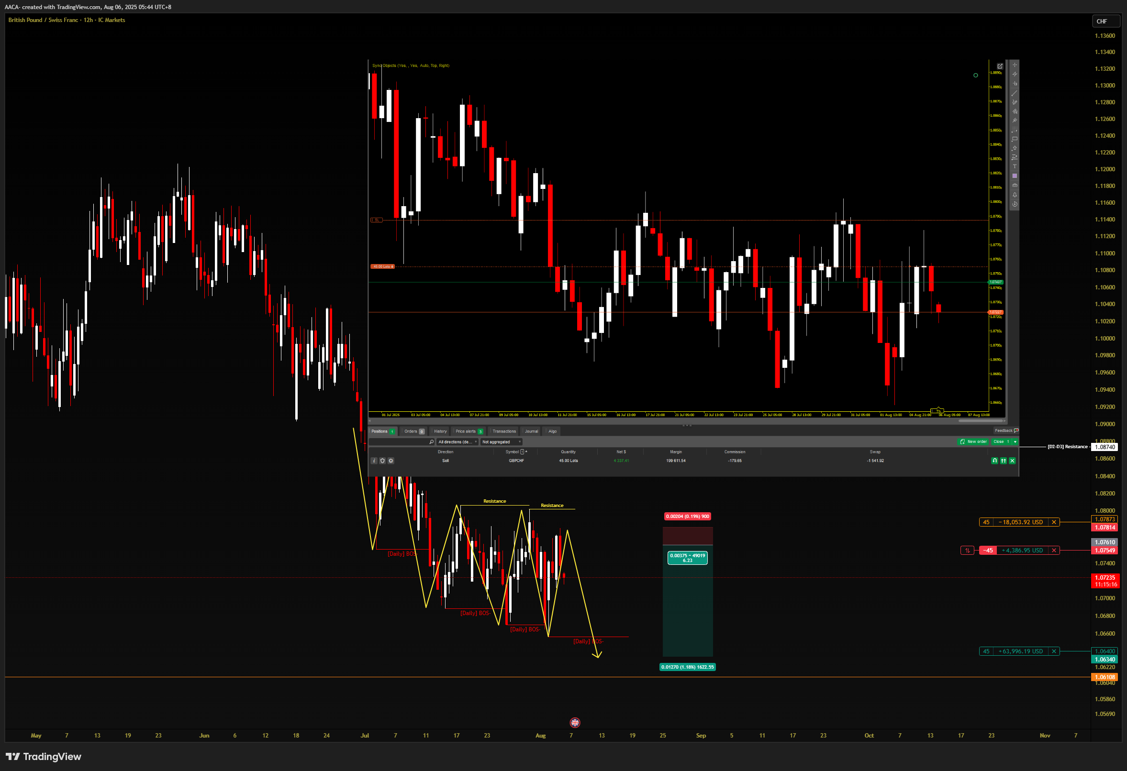Click the Net $ value 4 337.41

click(621, 461)
